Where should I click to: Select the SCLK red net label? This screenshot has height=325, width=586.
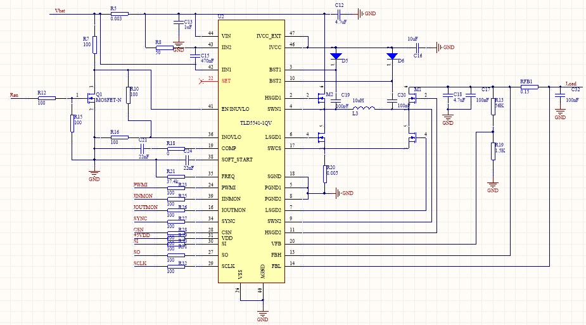pyautogui.click(x=140, y=264)
